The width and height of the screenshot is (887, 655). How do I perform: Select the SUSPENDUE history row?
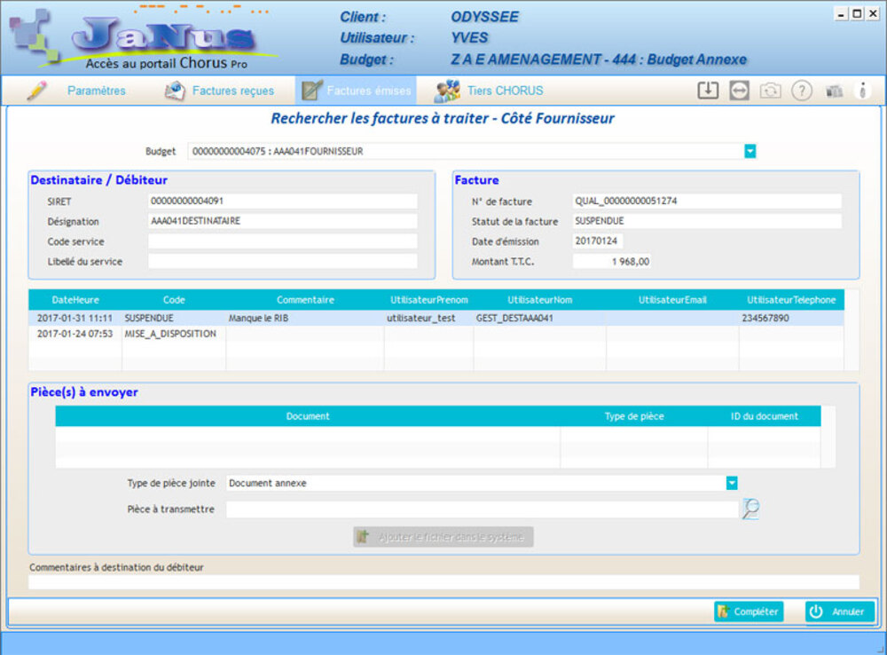[435, 318]
